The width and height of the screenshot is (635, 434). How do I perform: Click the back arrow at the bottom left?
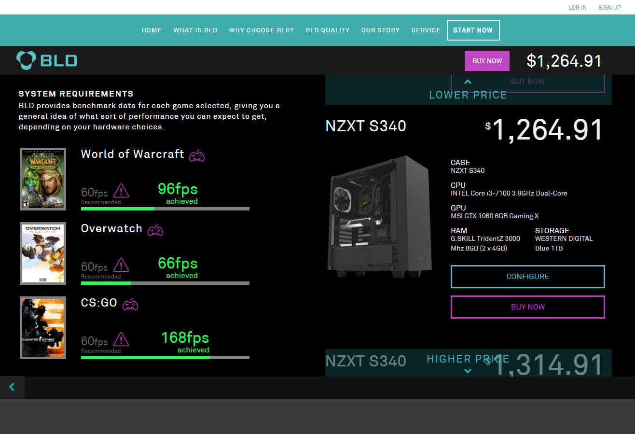coord(12,387)
